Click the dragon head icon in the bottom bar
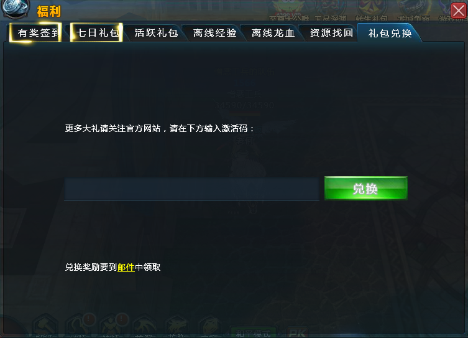 pyautogui.click(x=177, y=326)
